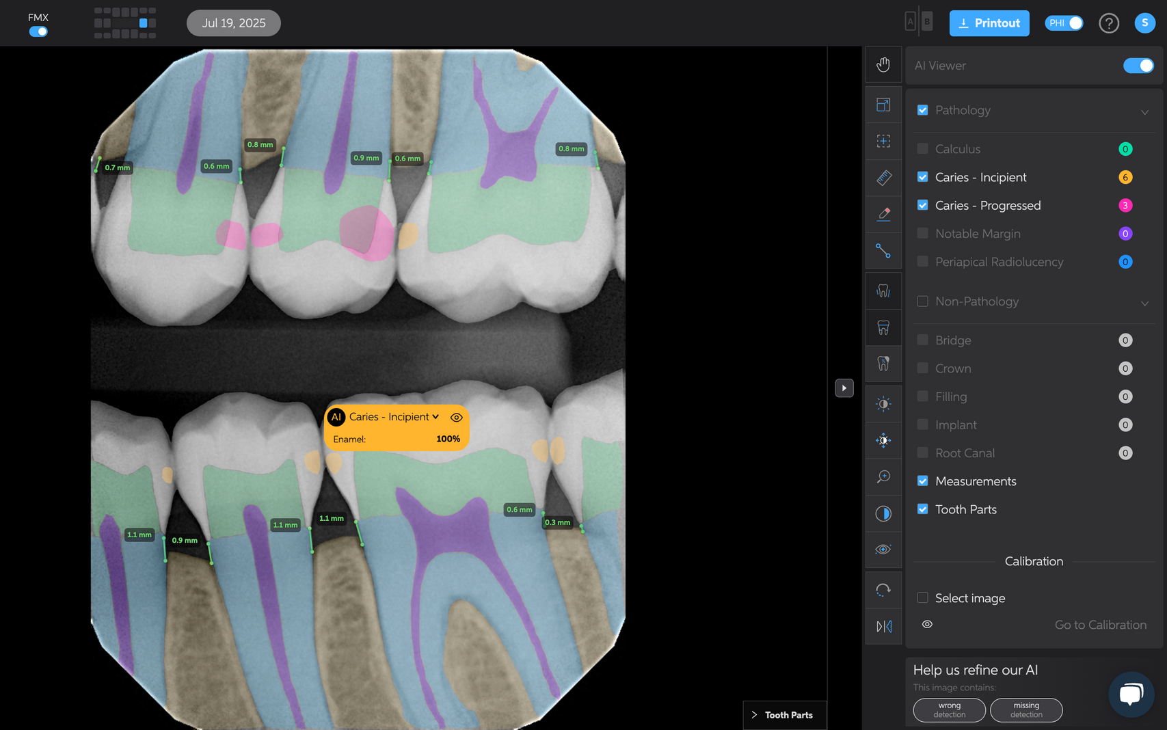Uncheck the Caries - Incipient checkbox
Screen dimensions: 1167x730
[922, 177]
